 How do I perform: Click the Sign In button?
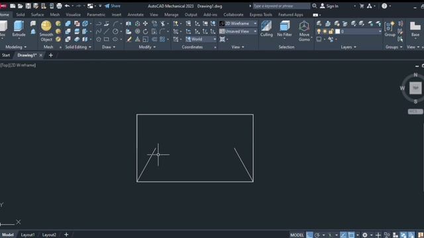click(329, 6)
